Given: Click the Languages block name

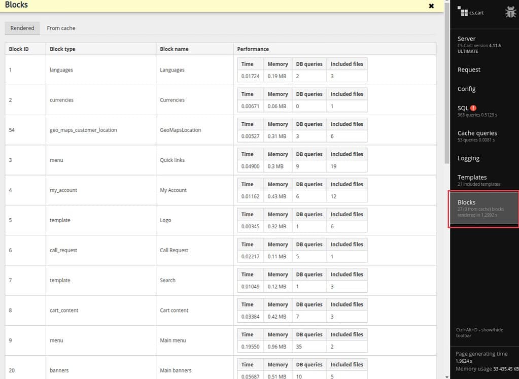Looking at the screenshot, I should click(172, 70).
